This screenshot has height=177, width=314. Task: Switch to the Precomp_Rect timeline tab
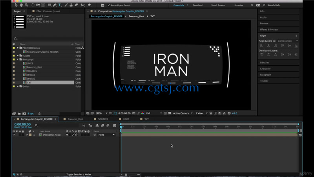tap(75, 119)
